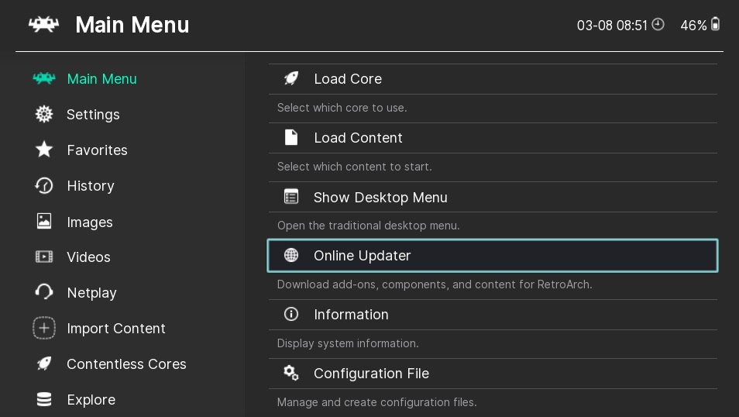Open History in the sidebar

click(91, 186)
